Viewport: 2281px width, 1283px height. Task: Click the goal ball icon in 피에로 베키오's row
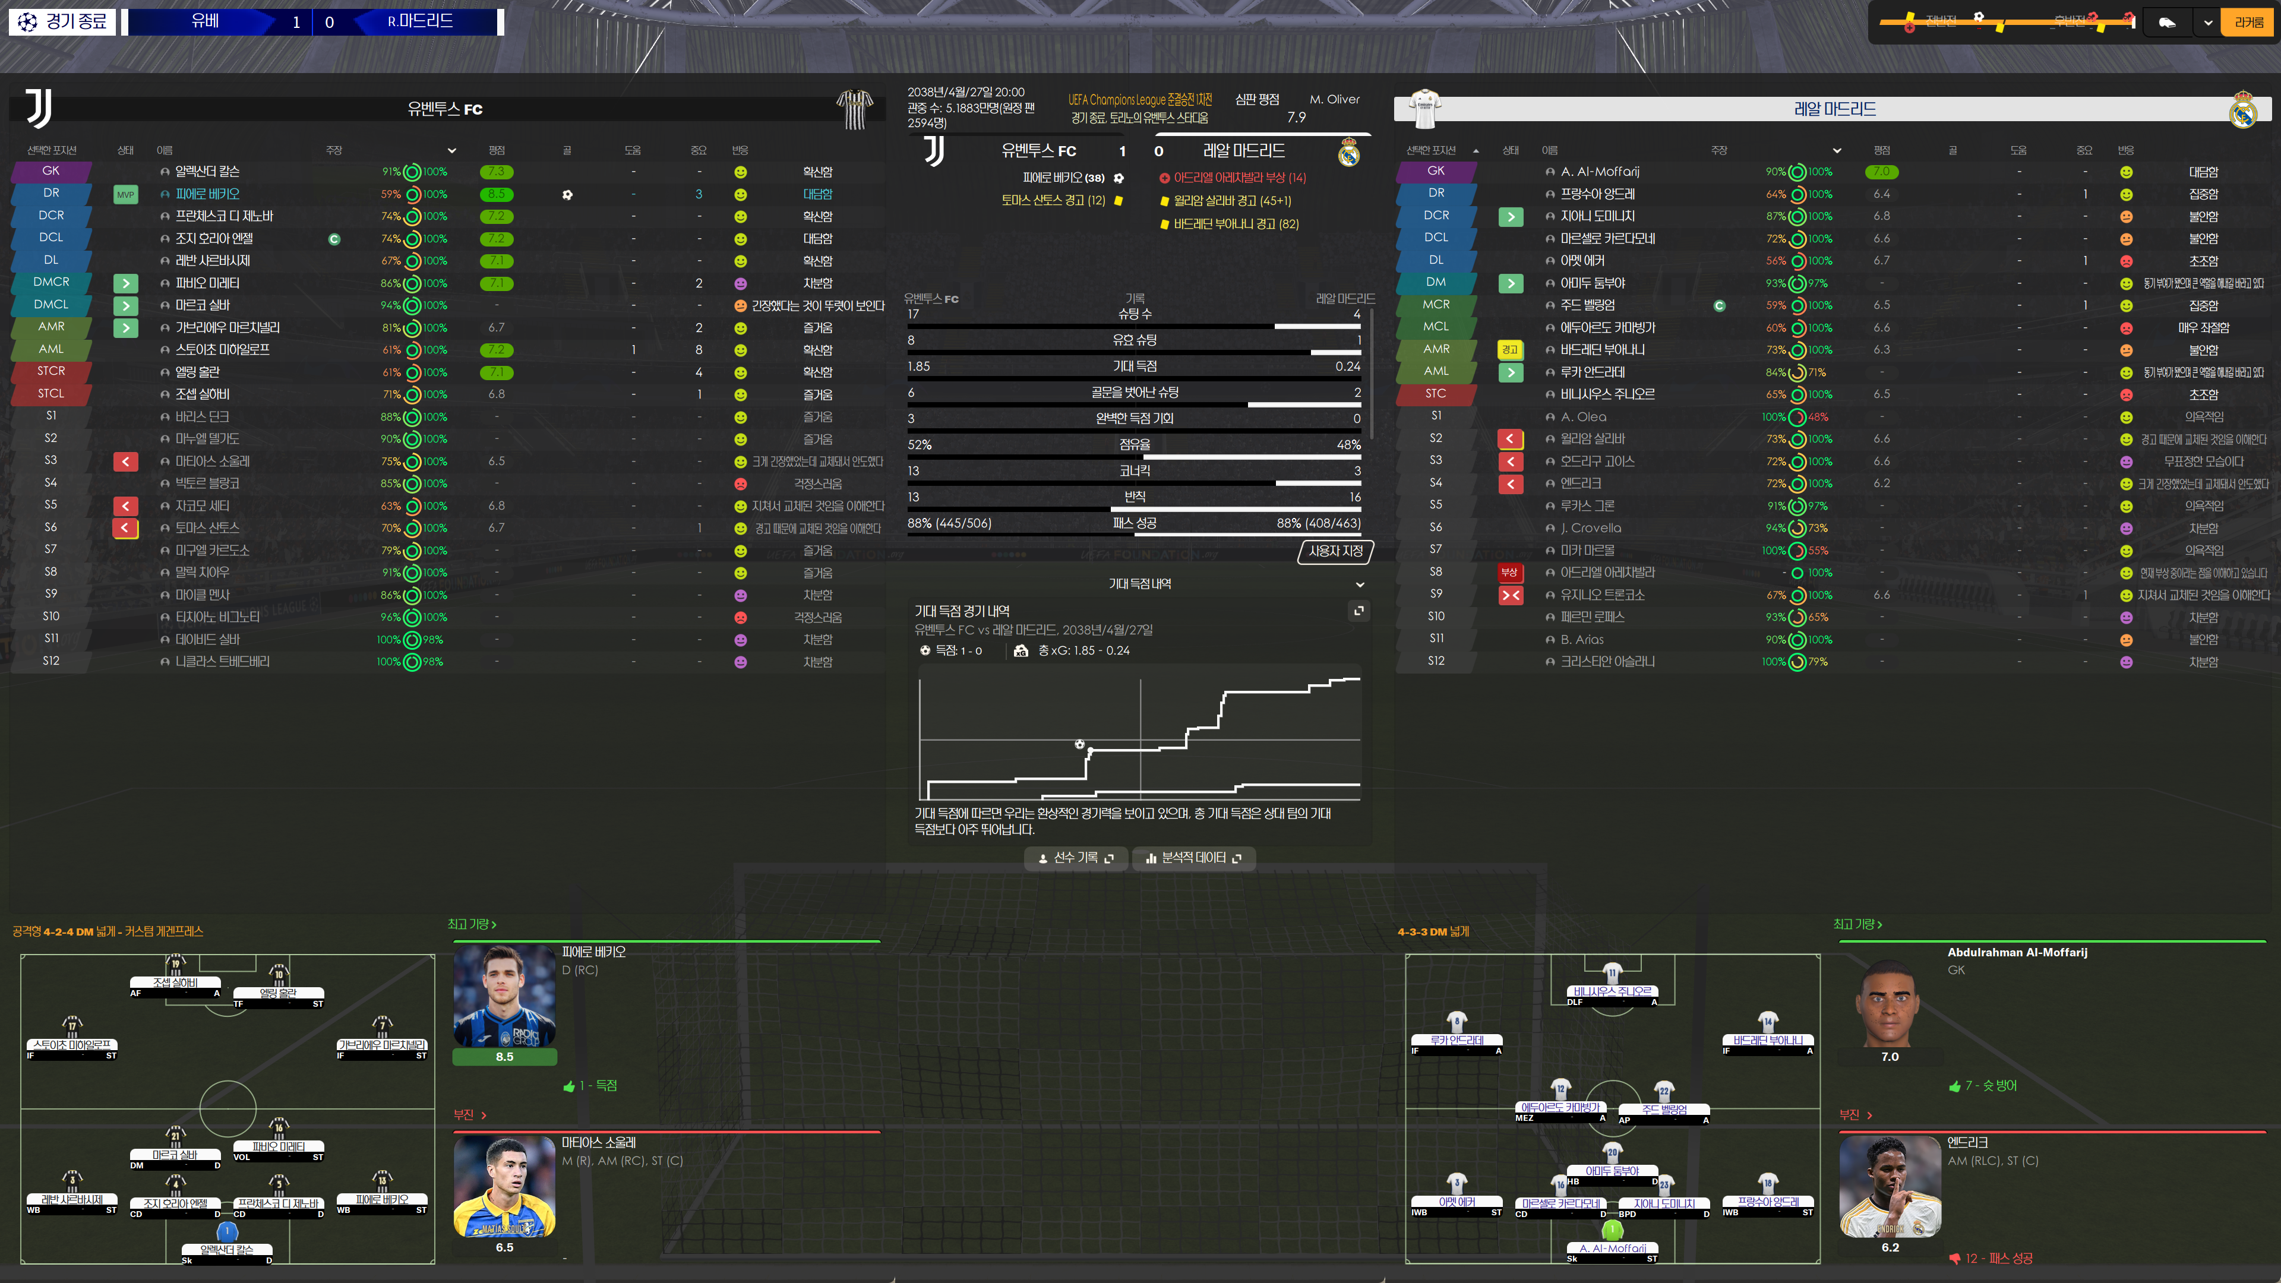coord(568,195)
